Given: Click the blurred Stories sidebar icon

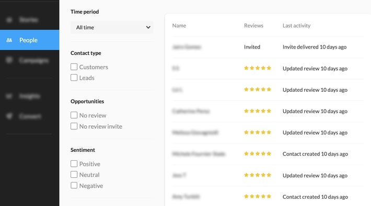Looking at the screenshot, I should click(x=9, y=20).
